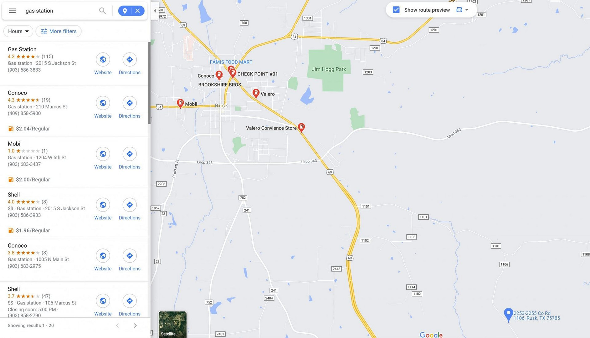Screen dimensions: 590x338
Task: Go to next results page
Action: click(x=135, y=325)
